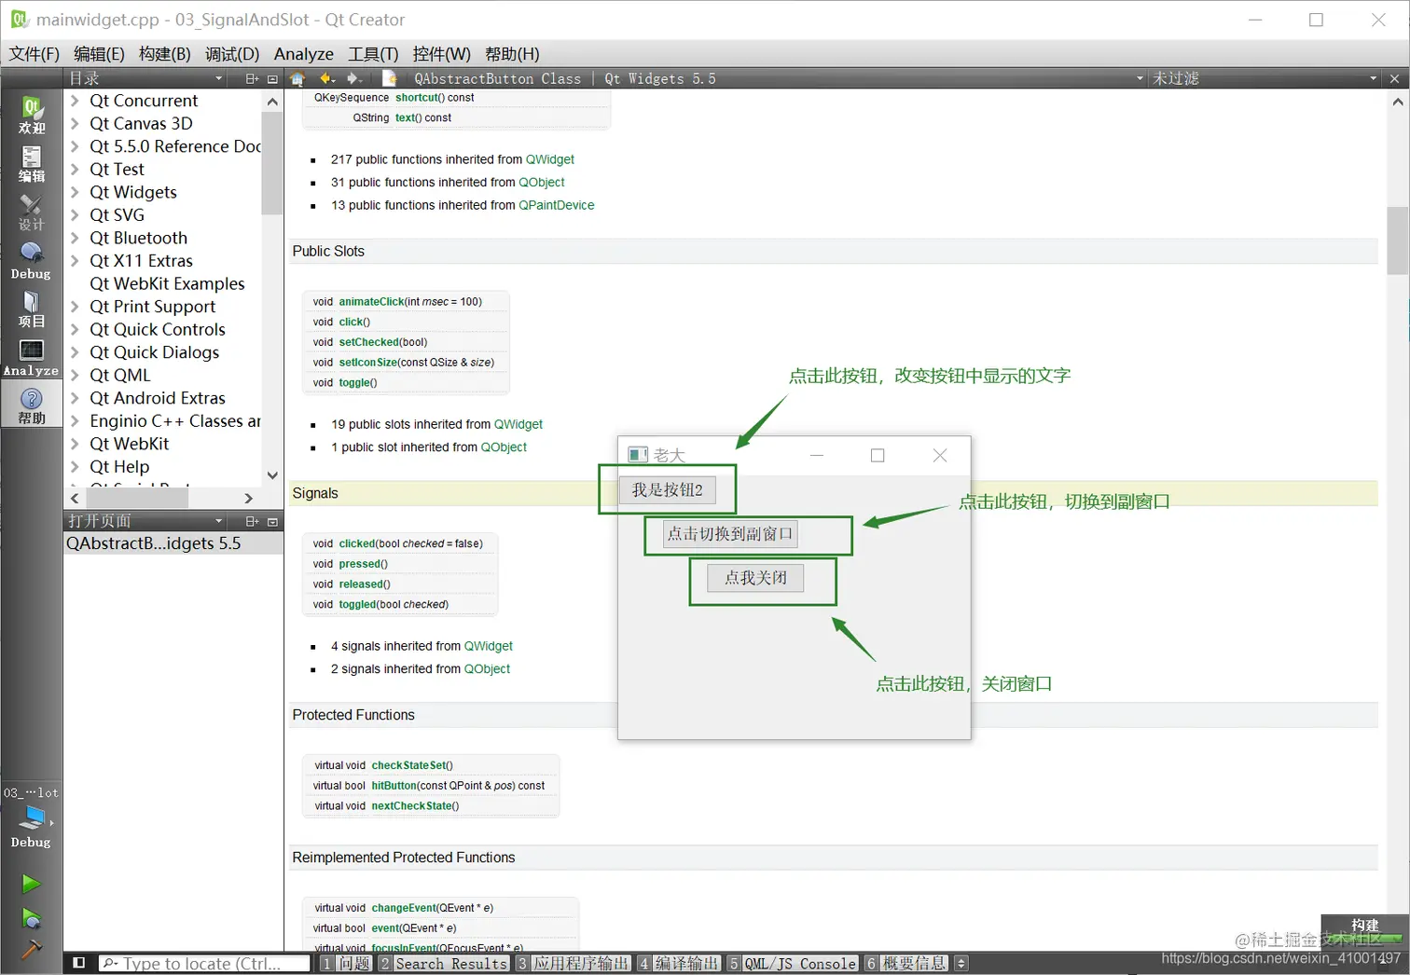Screen dimensions: 1410x975
Task: Open the 打开页面 panel dropdown
Action: pos(145,521)
